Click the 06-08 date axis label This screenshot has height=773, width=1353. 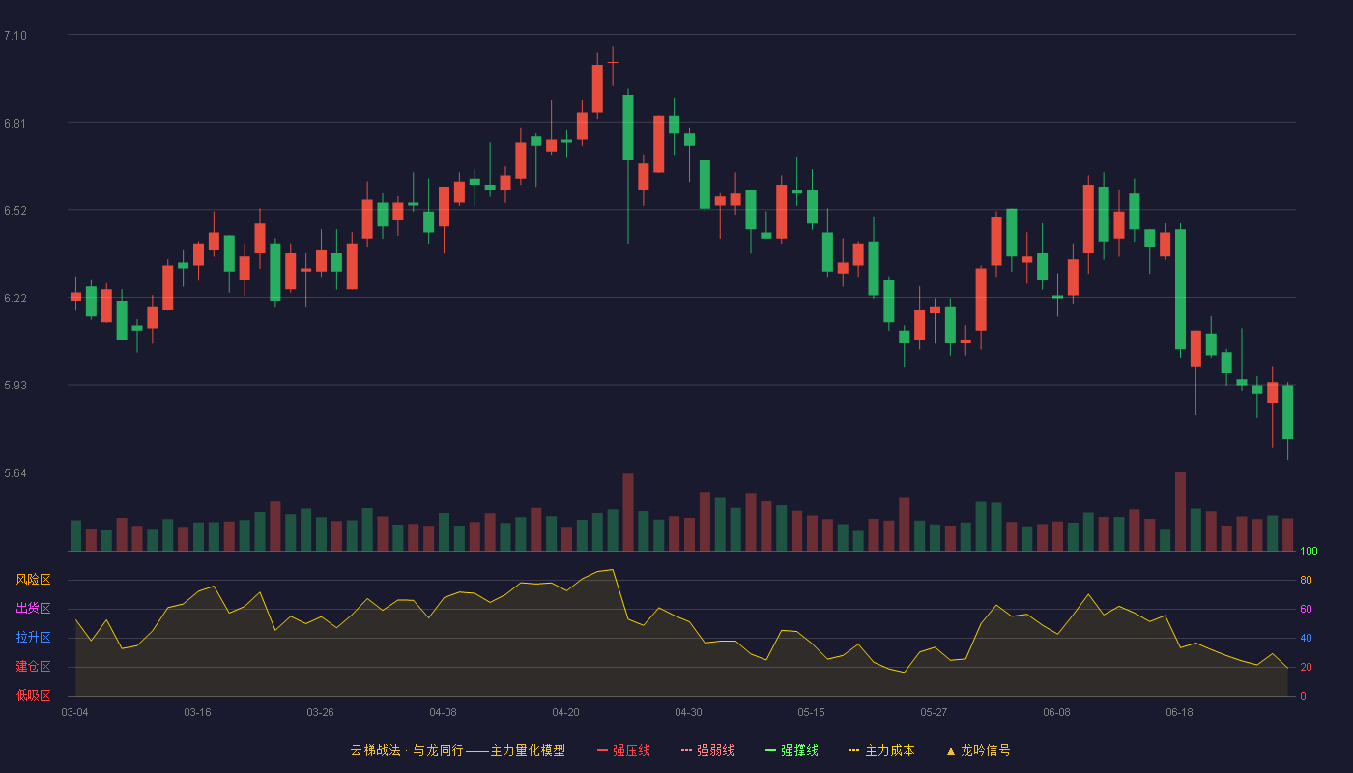(1056, 712)
